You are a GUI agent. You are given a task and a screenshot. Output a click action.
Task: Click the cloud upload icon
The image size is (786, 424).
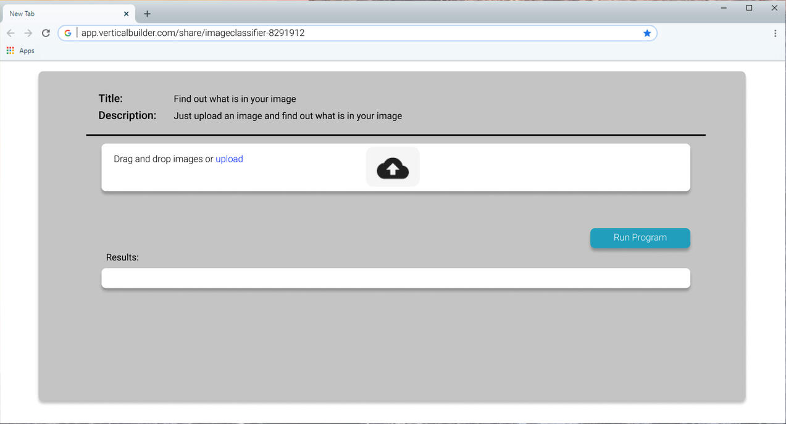point(393,168)
